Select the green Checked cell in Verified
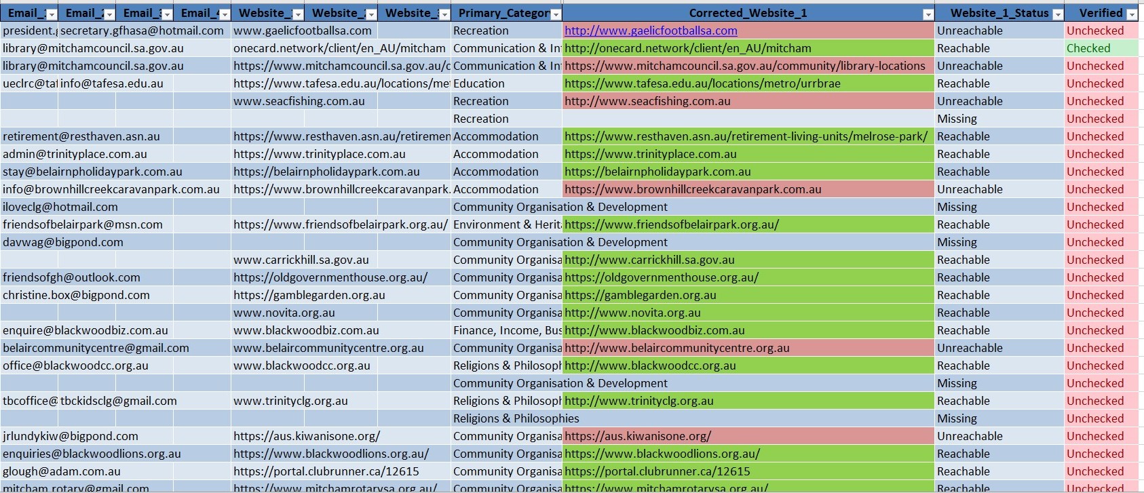Image resolution: width=1144 pixels, height=493 pixels. [x=1101, y=48]
